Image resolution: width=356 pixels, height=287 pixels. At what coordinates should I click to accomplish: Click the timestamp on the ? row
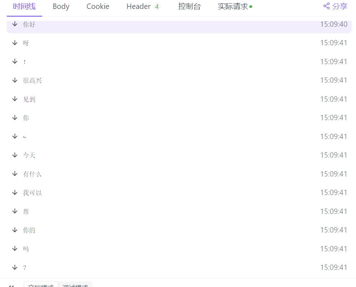[x=334, y=267]
